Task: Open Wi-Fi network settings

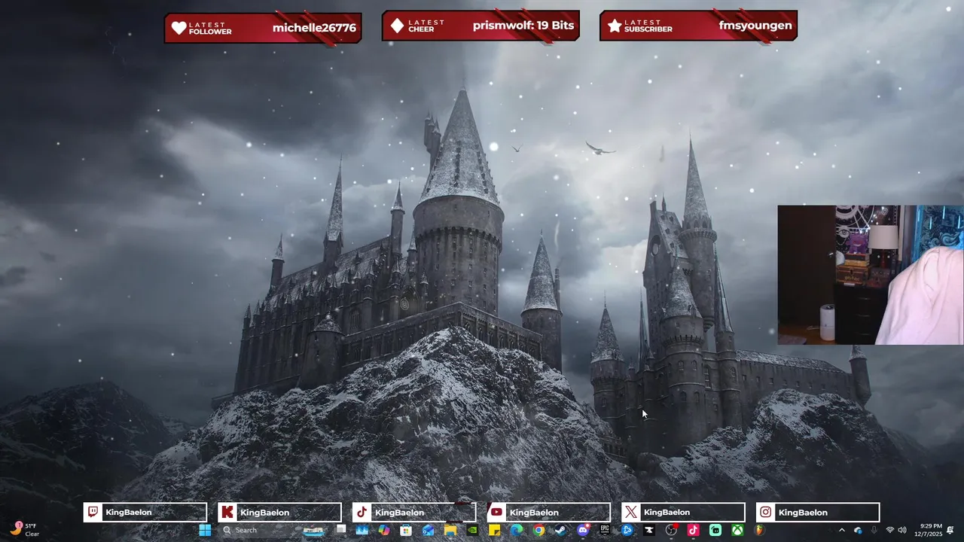Action: pos(890,530)
